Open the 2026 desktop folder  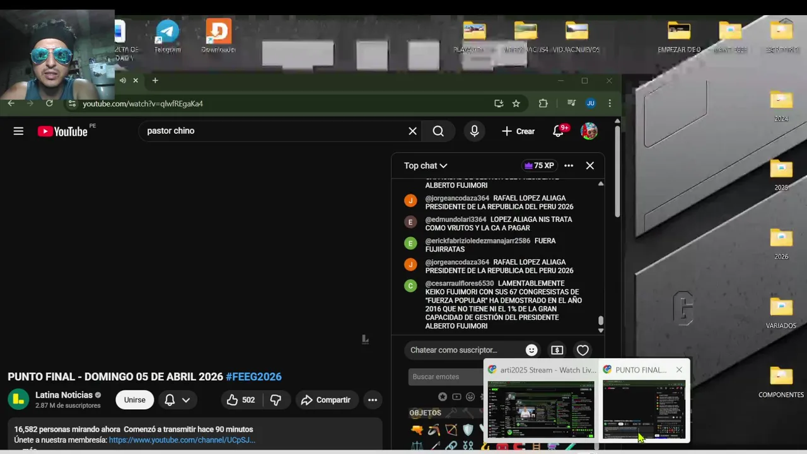(781, 244)
